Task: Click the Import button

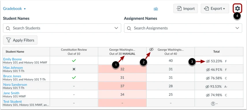Action: [x=185, y=8]
